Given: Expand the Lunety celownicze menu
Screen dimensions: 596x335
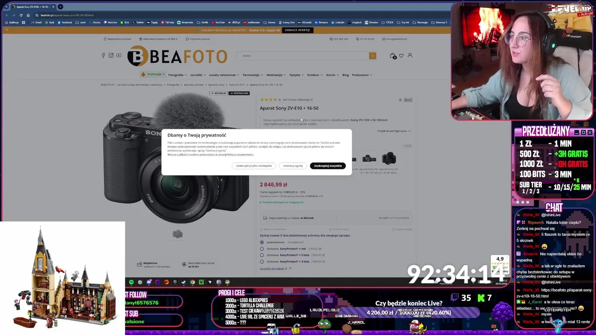Looking at the screenshot, I should (224, 75).
